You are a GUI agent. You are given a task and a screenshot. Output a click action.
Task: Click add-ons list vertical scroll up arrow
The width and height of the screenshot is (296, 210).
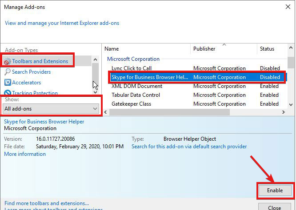[291, 48]
